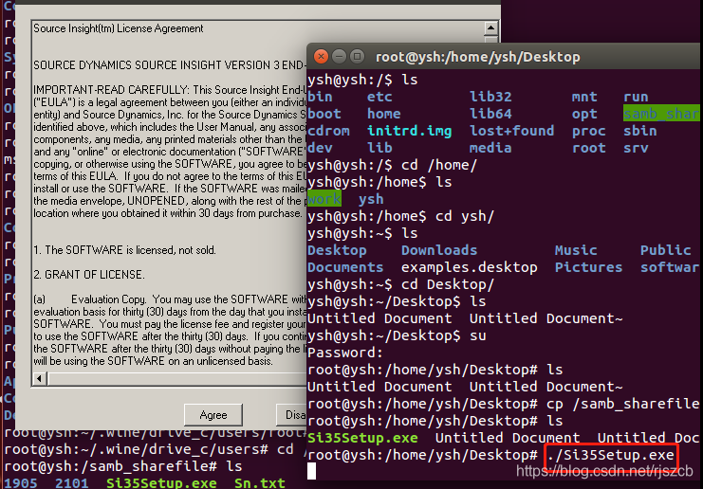Click the 'Password:' prompt line in terminal

tap(345, 353)
